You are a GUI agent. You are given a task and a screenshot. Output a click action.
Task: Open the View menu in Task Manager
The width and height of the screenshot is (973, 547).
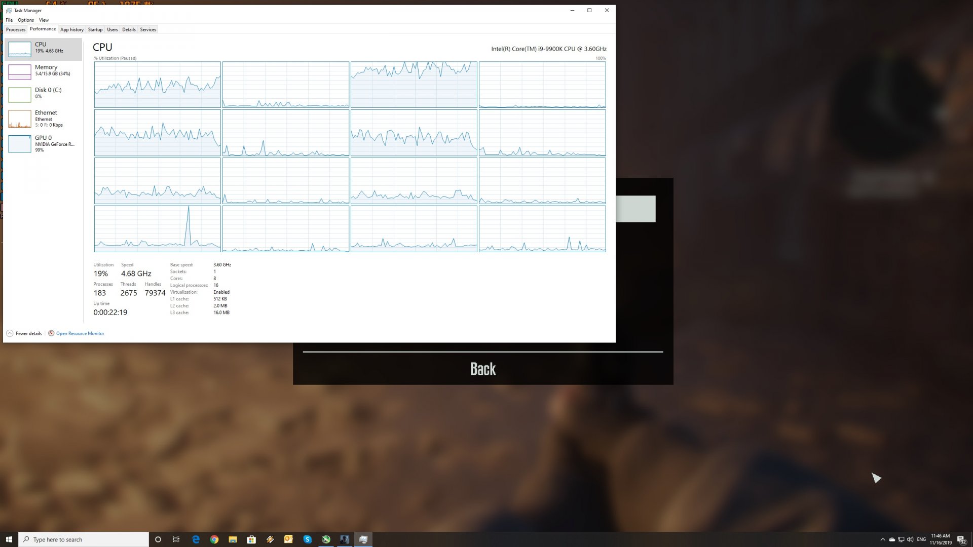[44, 20]
